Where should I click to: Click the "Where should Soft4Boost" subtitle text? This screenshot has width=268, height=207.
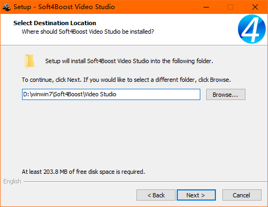(x=88, y=32)
